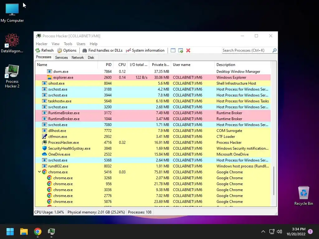Screen dimensions: 319x239
Task: Sort by I/O total column header
Action: [138, 65]
